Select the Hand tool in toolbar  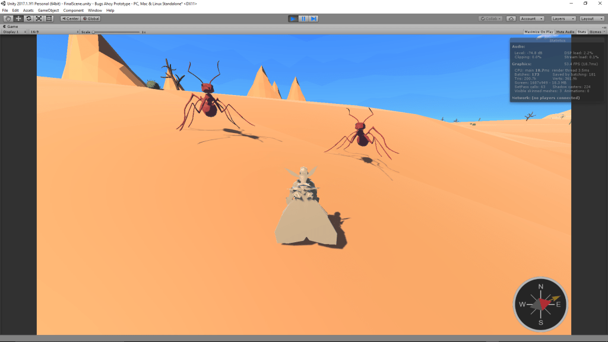pyautogui.click(x=8, y=18)
